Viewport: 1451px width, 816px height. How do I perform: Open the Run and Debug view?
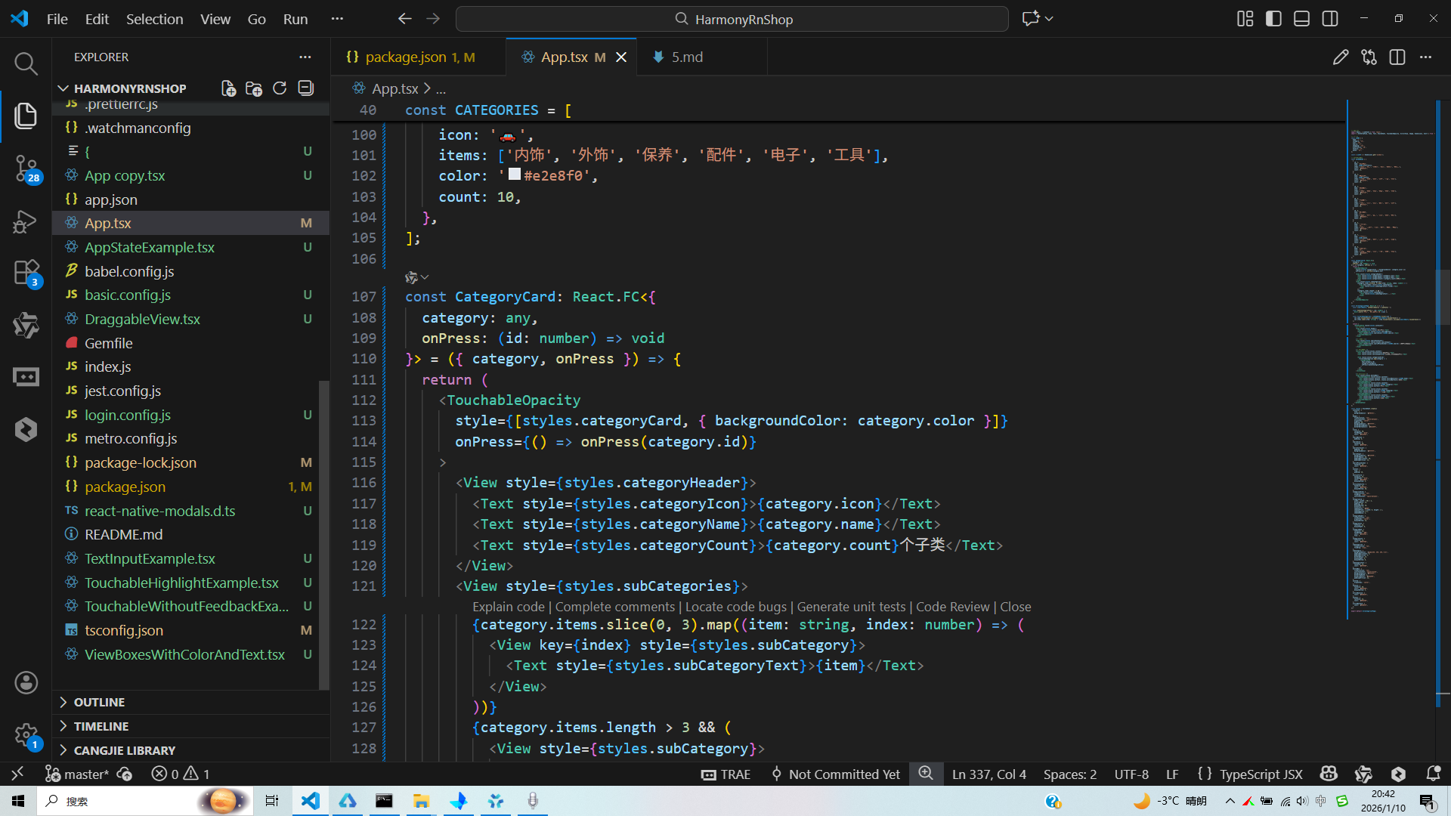(x=26, y=221)
